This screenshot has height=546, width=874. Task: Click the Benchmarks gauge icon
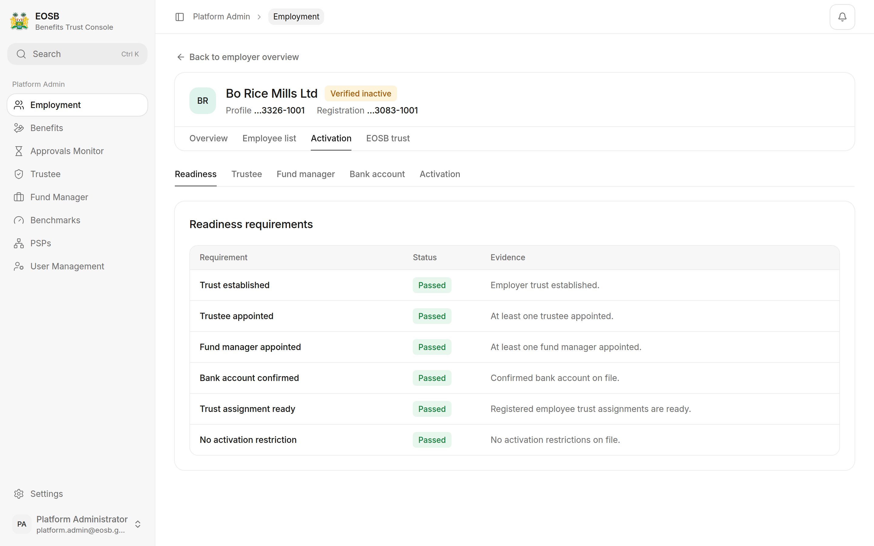[19, 220]
